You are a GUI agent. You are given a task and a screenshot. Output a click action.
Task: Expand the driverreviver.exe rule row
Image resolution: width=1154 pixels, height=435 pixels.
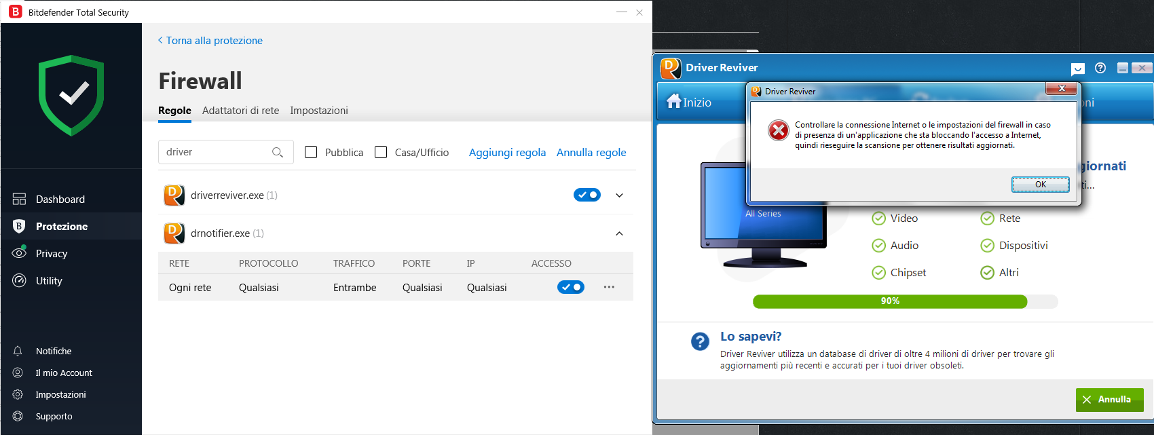(619, 195)
